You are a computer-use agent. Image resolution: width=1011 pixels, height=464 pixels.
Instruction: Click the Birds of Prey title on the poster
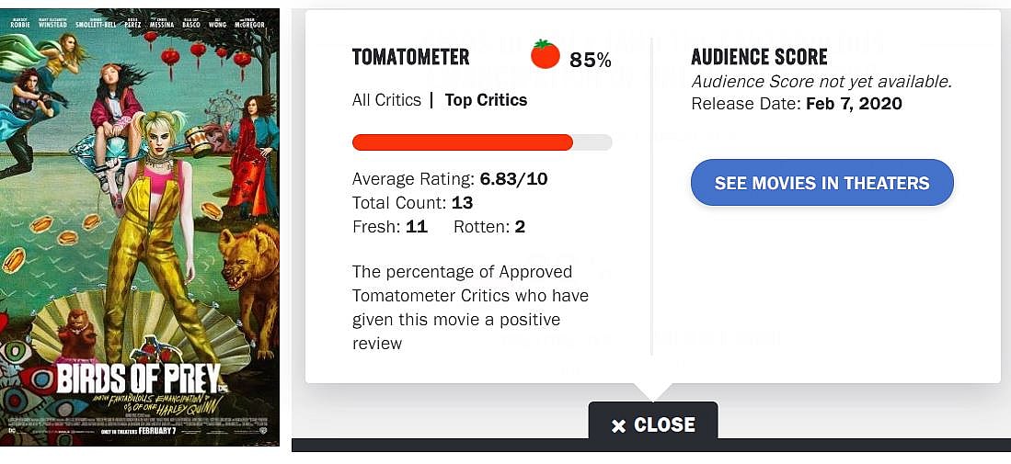pos(138,379)
